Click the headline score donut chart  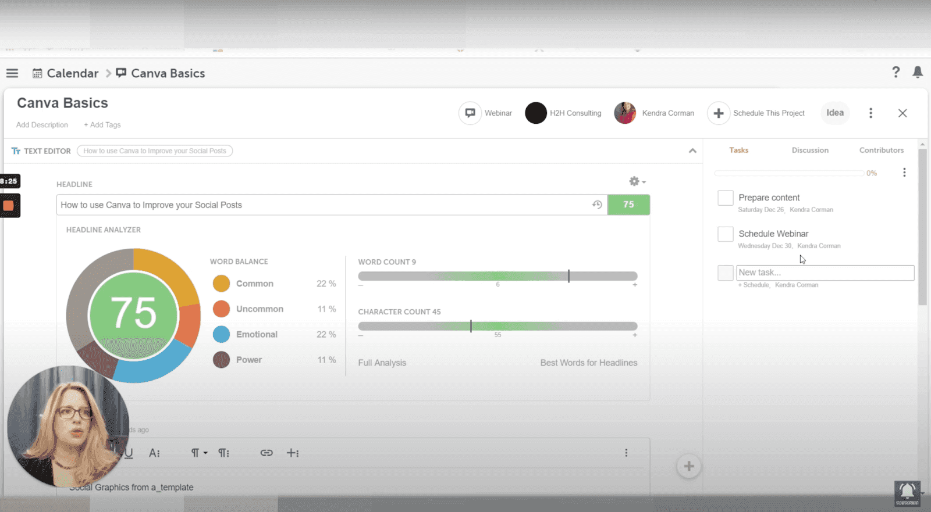(x=133, y=314)
